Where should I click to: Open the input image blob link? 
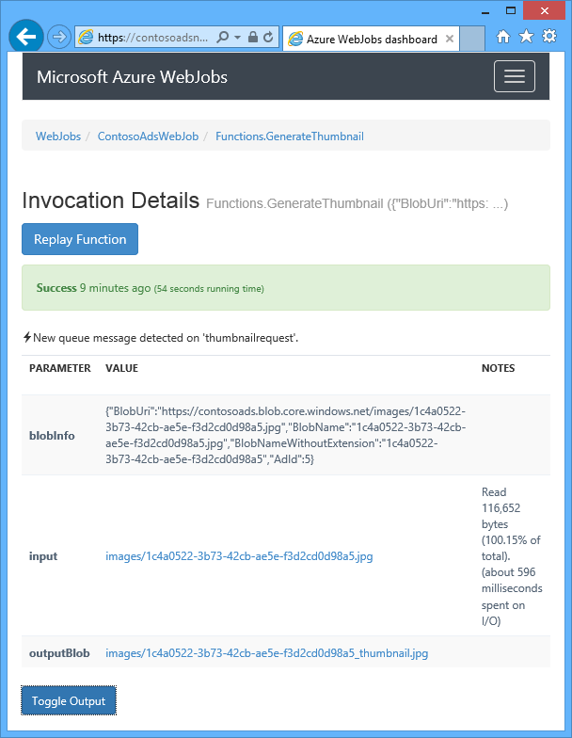[239, 556]
